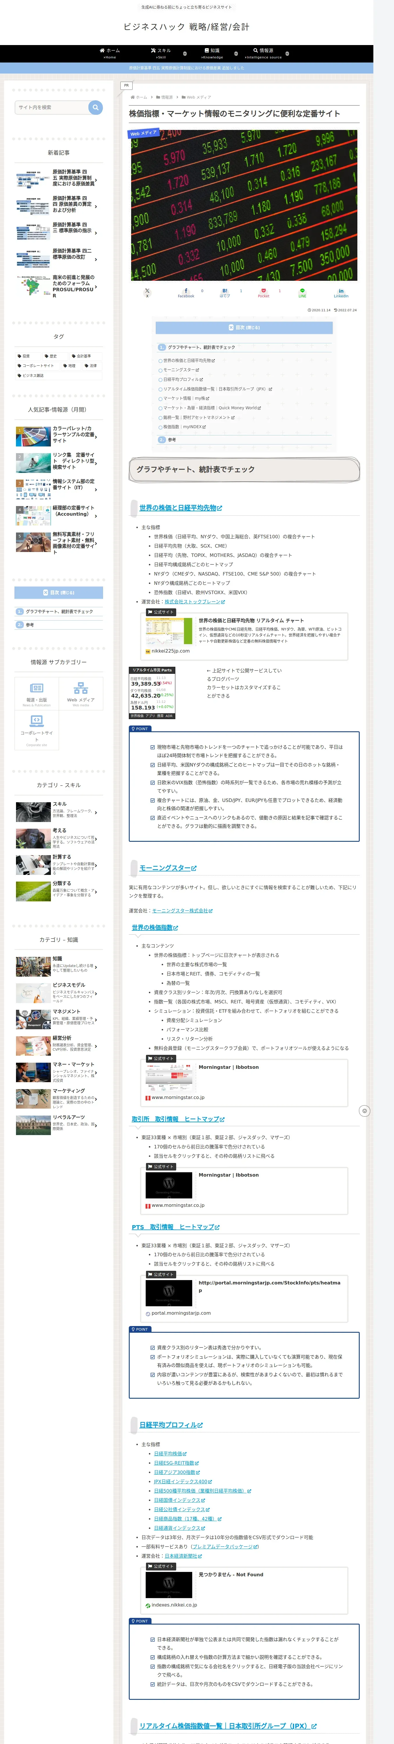Expand the arrow for マネー・マーケット category
This screenshot has height=1744, width=394.
coord(96,1072)
